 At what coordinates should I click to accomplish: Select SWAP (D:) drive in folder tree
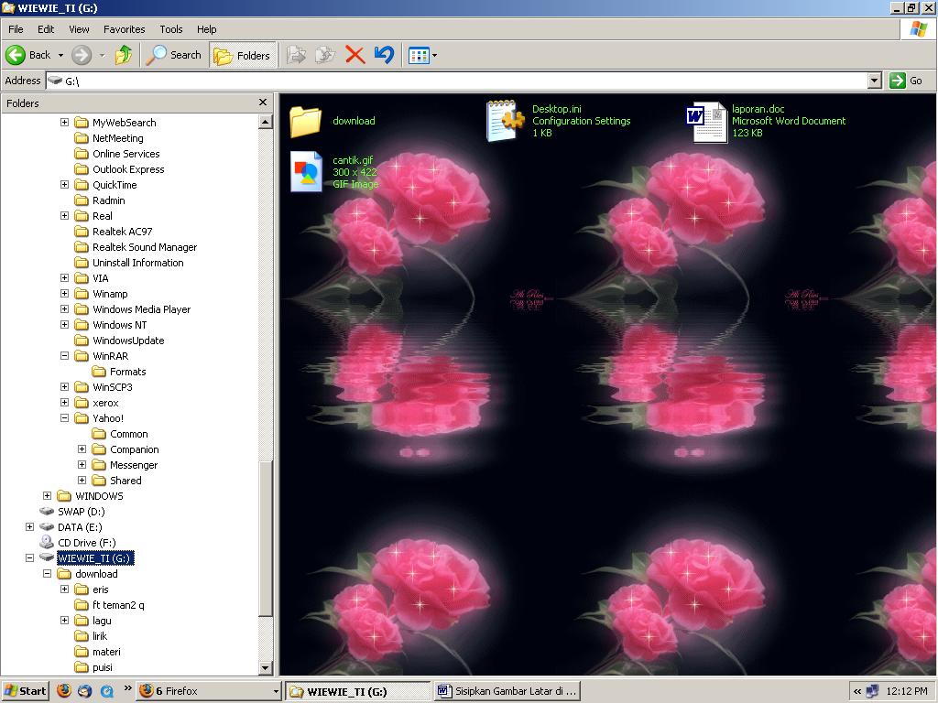[x=81, y=511]
